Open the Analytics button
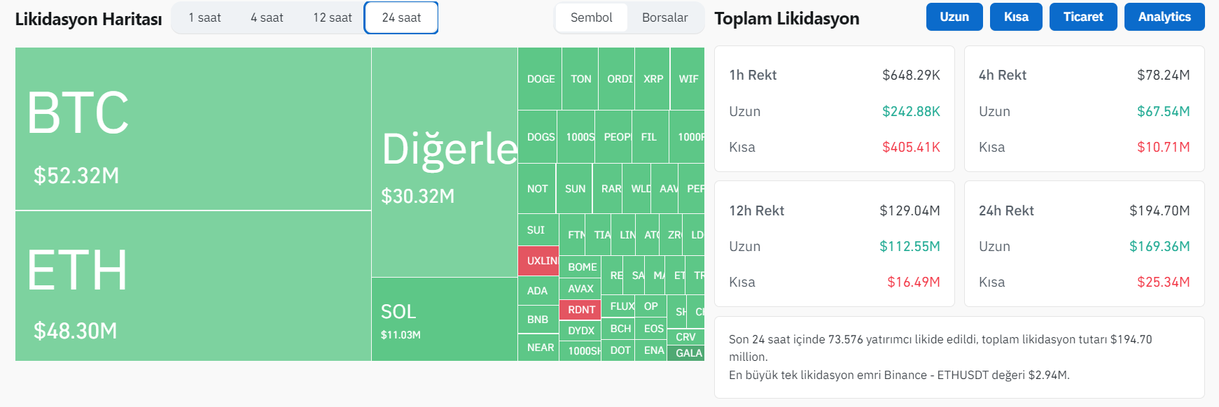1219x407 pixels. (x=1164, y=17)
